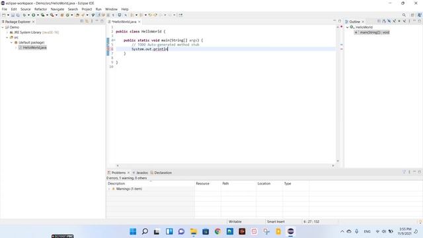
Task: Click Sort icon in Outline view
Action: [x=384, y=21]
